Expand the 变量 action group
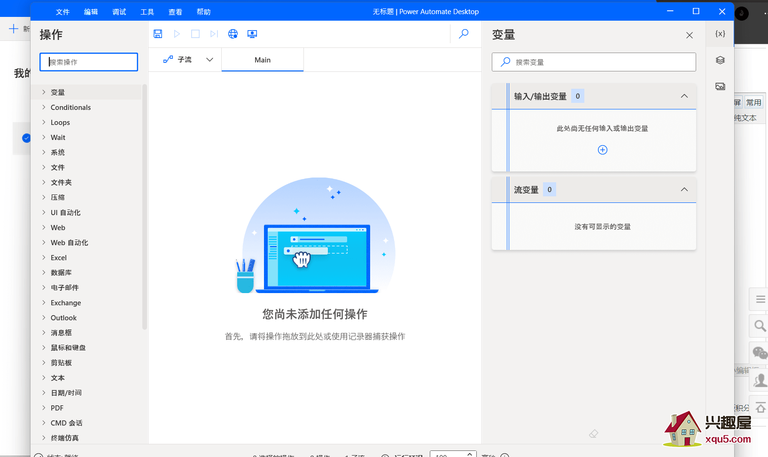 click(x=44, y=92)
